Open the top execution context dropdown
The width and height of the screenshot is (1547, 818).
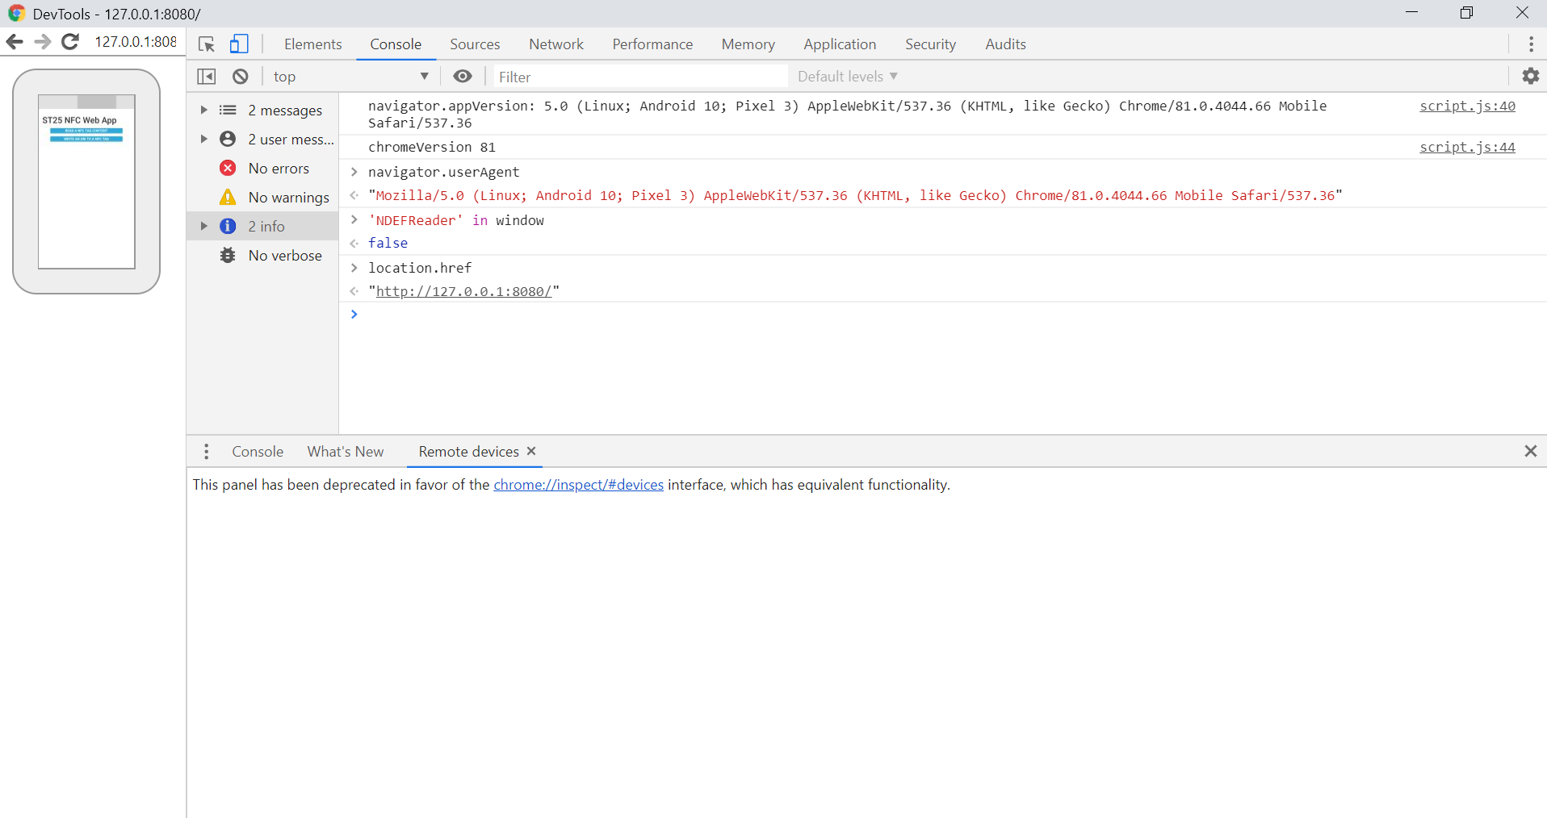click(351, 77)
